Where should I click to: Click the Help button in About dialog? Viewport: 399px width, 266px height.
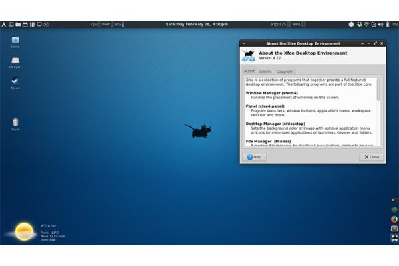[x=255, y=157]
